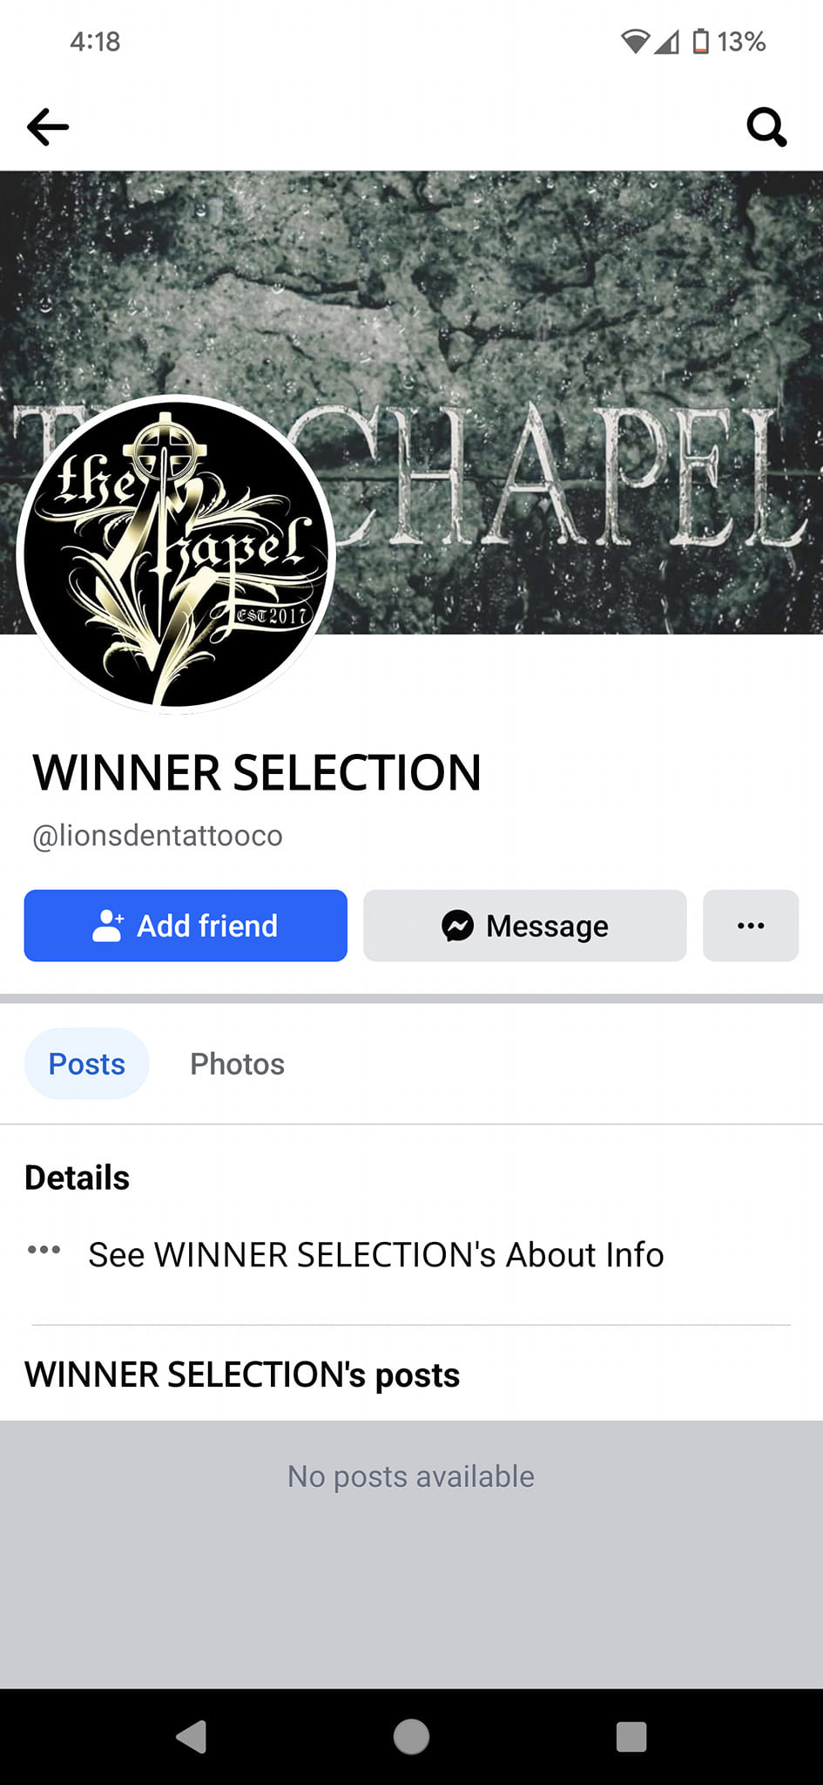Tap the battery indicator in status bar
This screenshot has height=1785, width=823.
[x=701, y=41]
